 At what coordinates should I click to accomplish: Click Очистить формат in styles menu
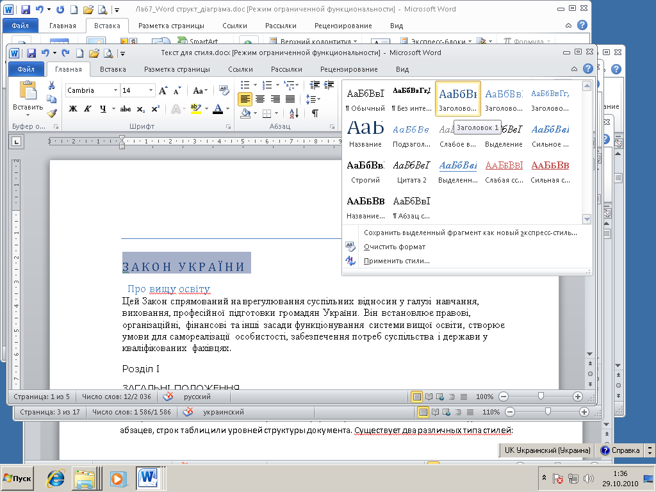(395, 247)
